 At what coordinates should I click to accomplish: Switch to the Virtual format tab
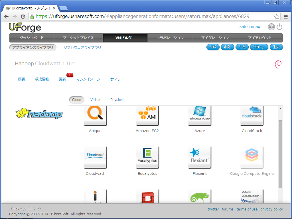pyautogui.click(x=96, y=100)
